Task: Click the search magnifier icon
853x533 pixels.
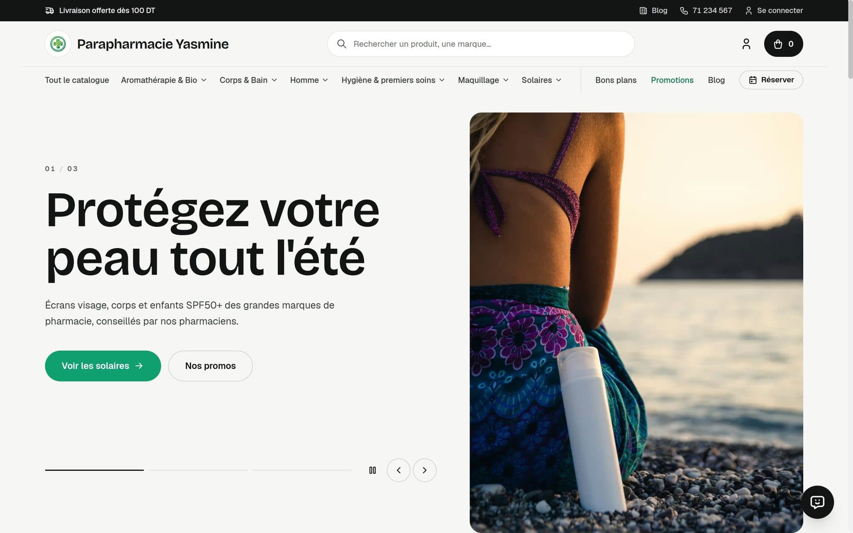Action: 342,44
